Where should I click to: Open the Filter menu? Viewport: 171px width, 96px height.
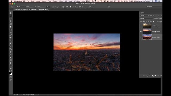pyautogui.click(x=61, y=1)
